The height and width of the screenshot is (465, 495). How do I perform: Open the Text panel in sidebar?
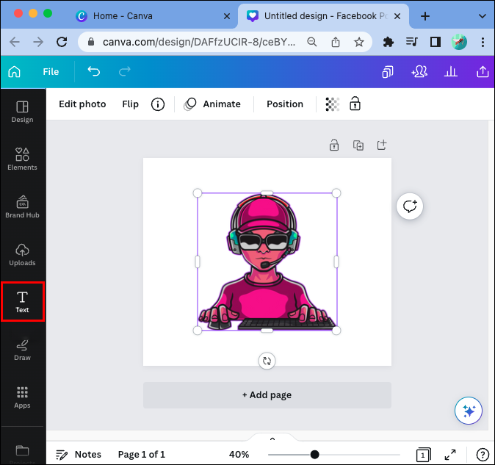click(x=23, y=302)
